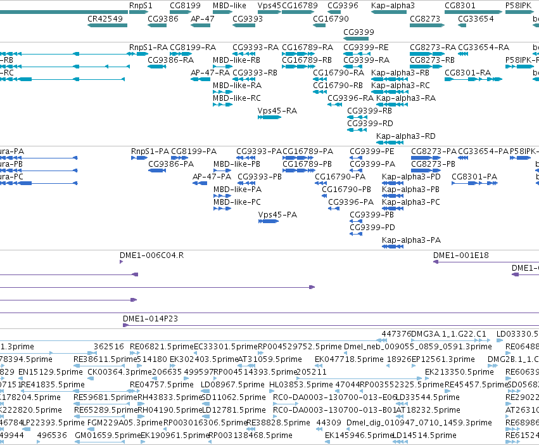Click the EK213350.5prime label
The height and width of the screenshot is (445, 539).
point(459,371)
